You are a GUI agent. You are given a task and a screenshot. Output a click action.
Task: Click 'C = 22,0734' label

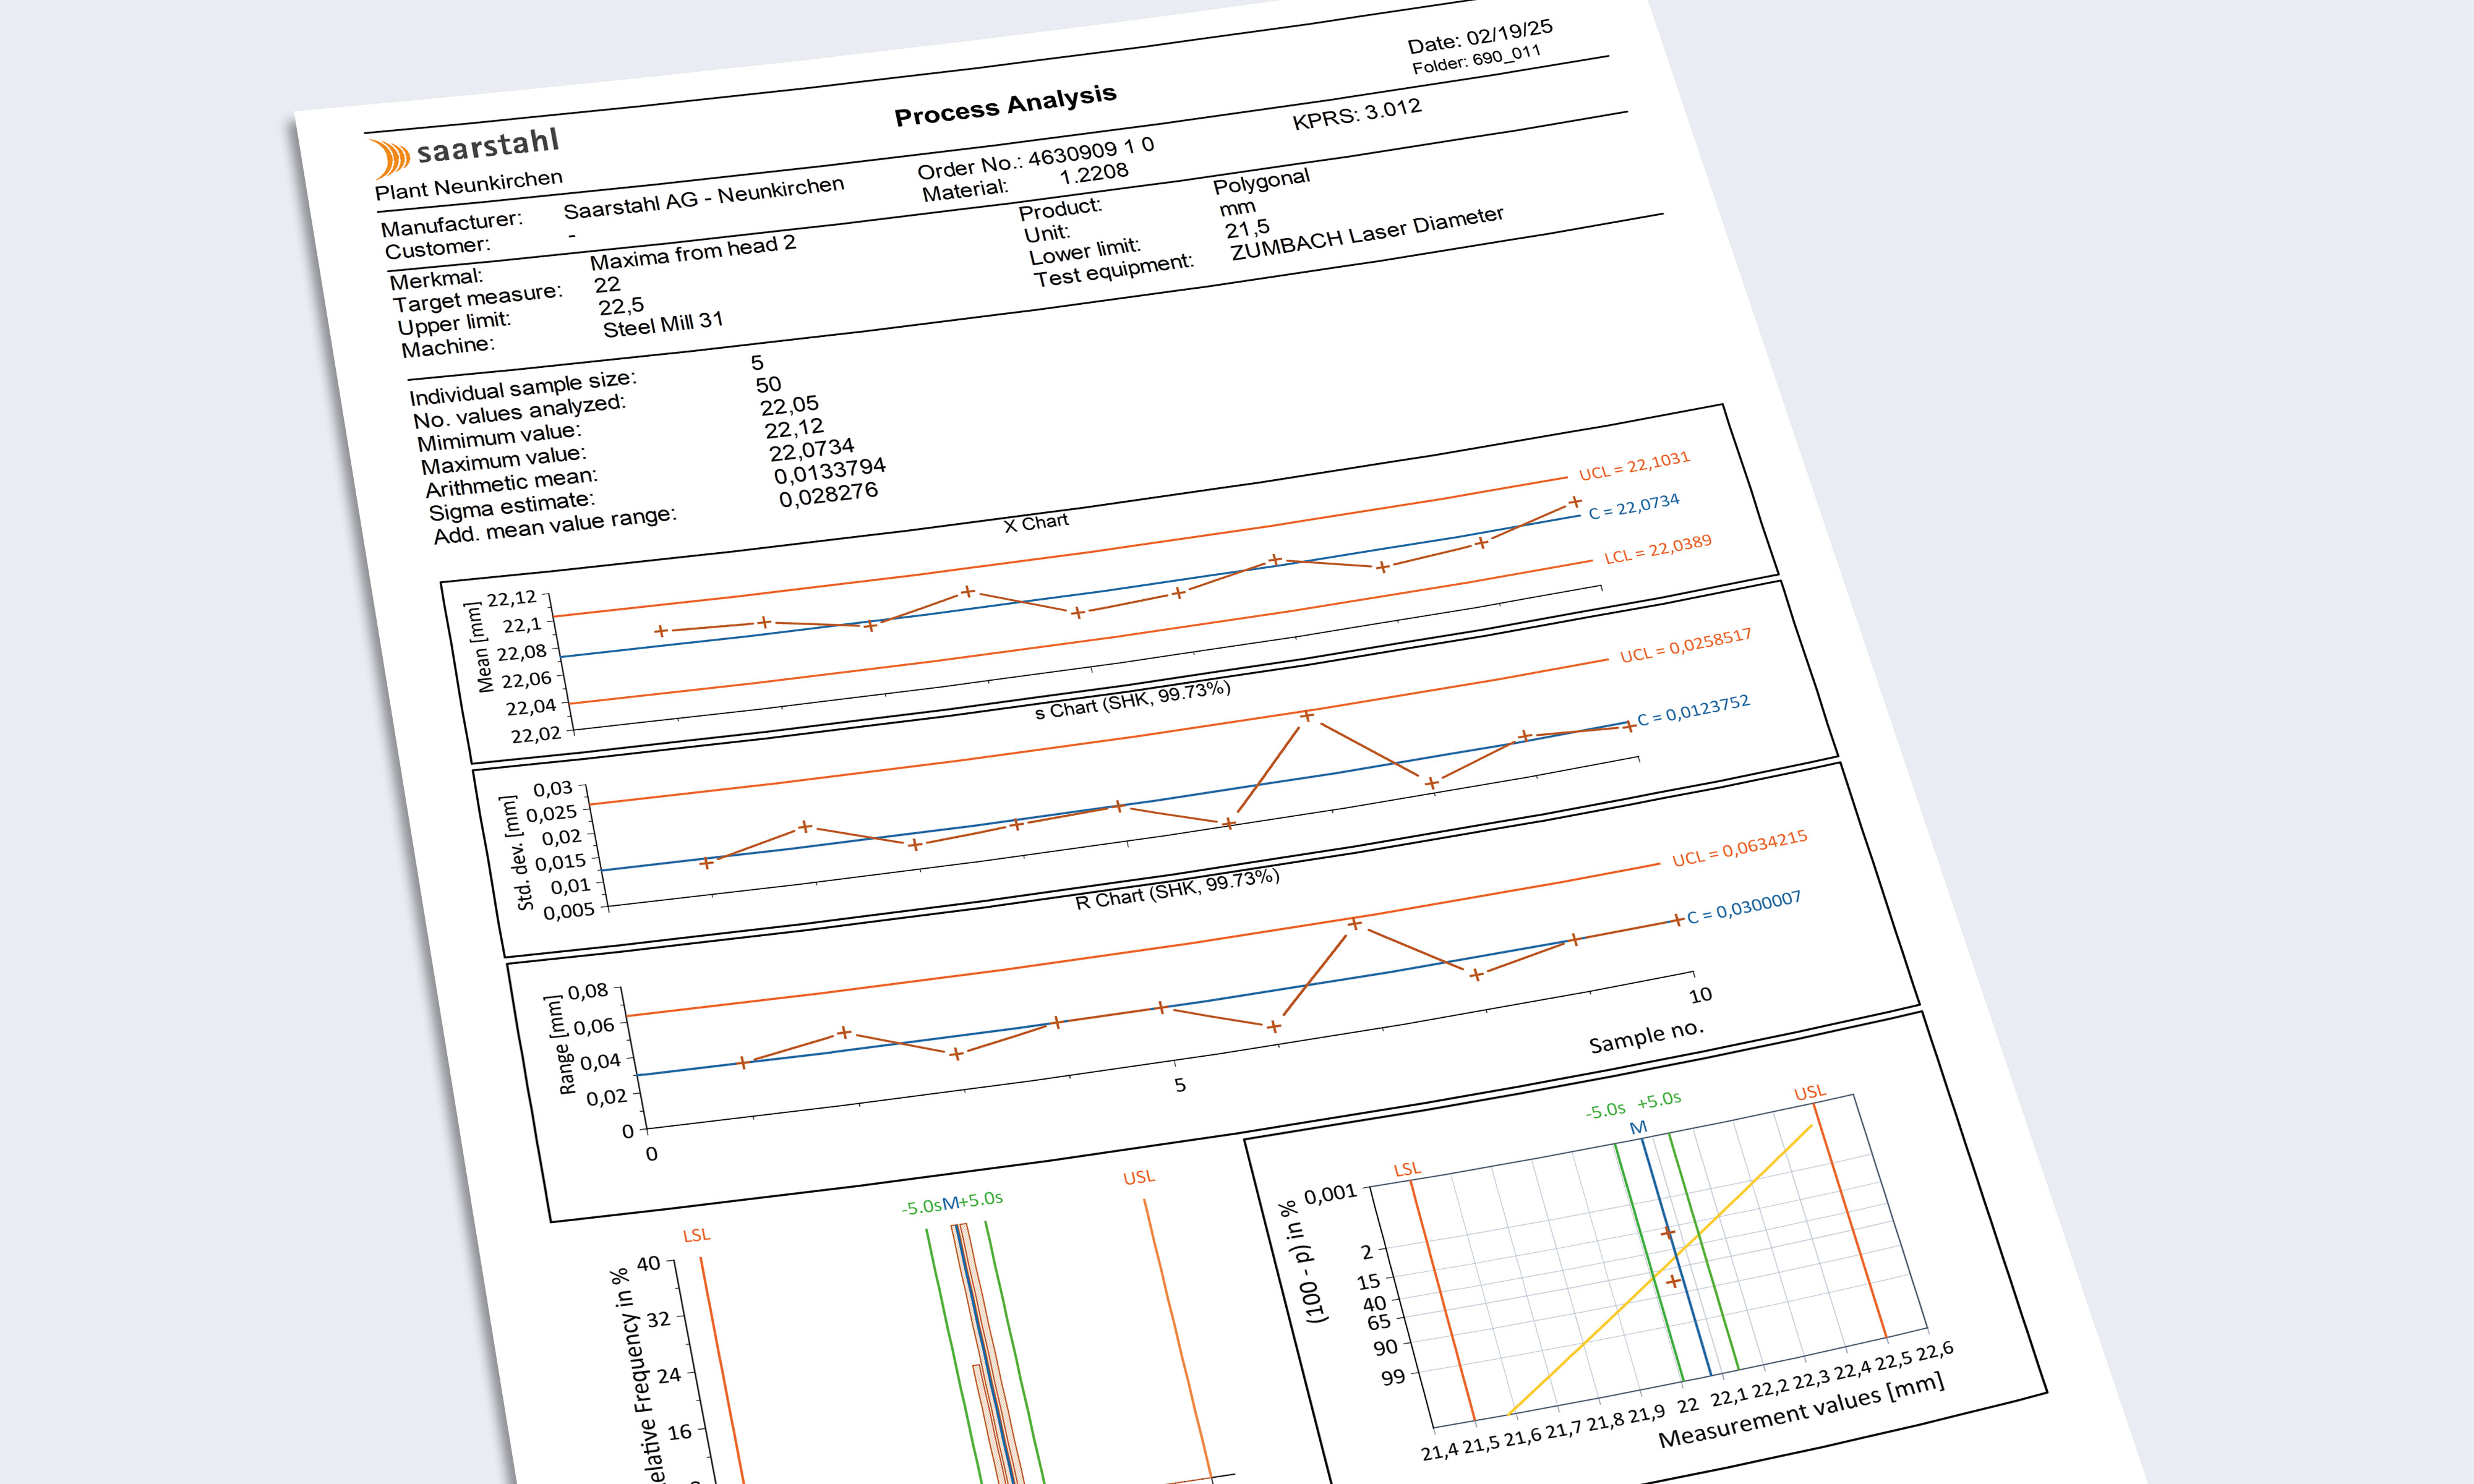tap(1634, 506)
